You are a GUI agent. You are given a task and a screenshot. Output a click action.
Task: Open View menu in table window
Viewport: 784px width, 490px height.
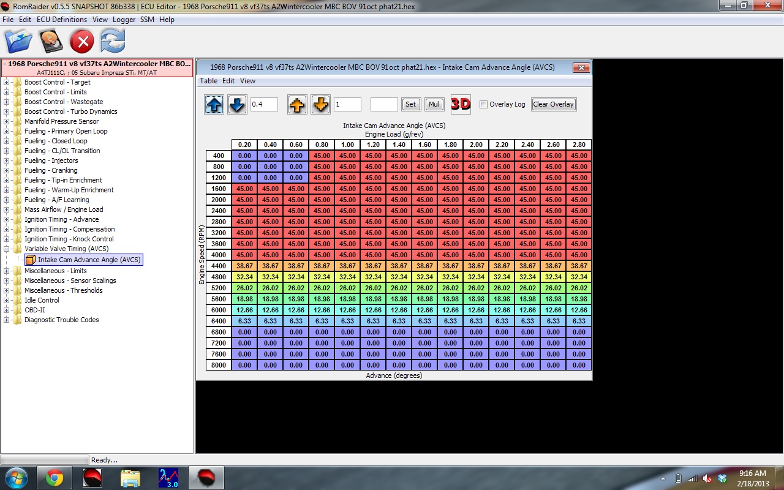pyautogui.click(x=248, y=81)
